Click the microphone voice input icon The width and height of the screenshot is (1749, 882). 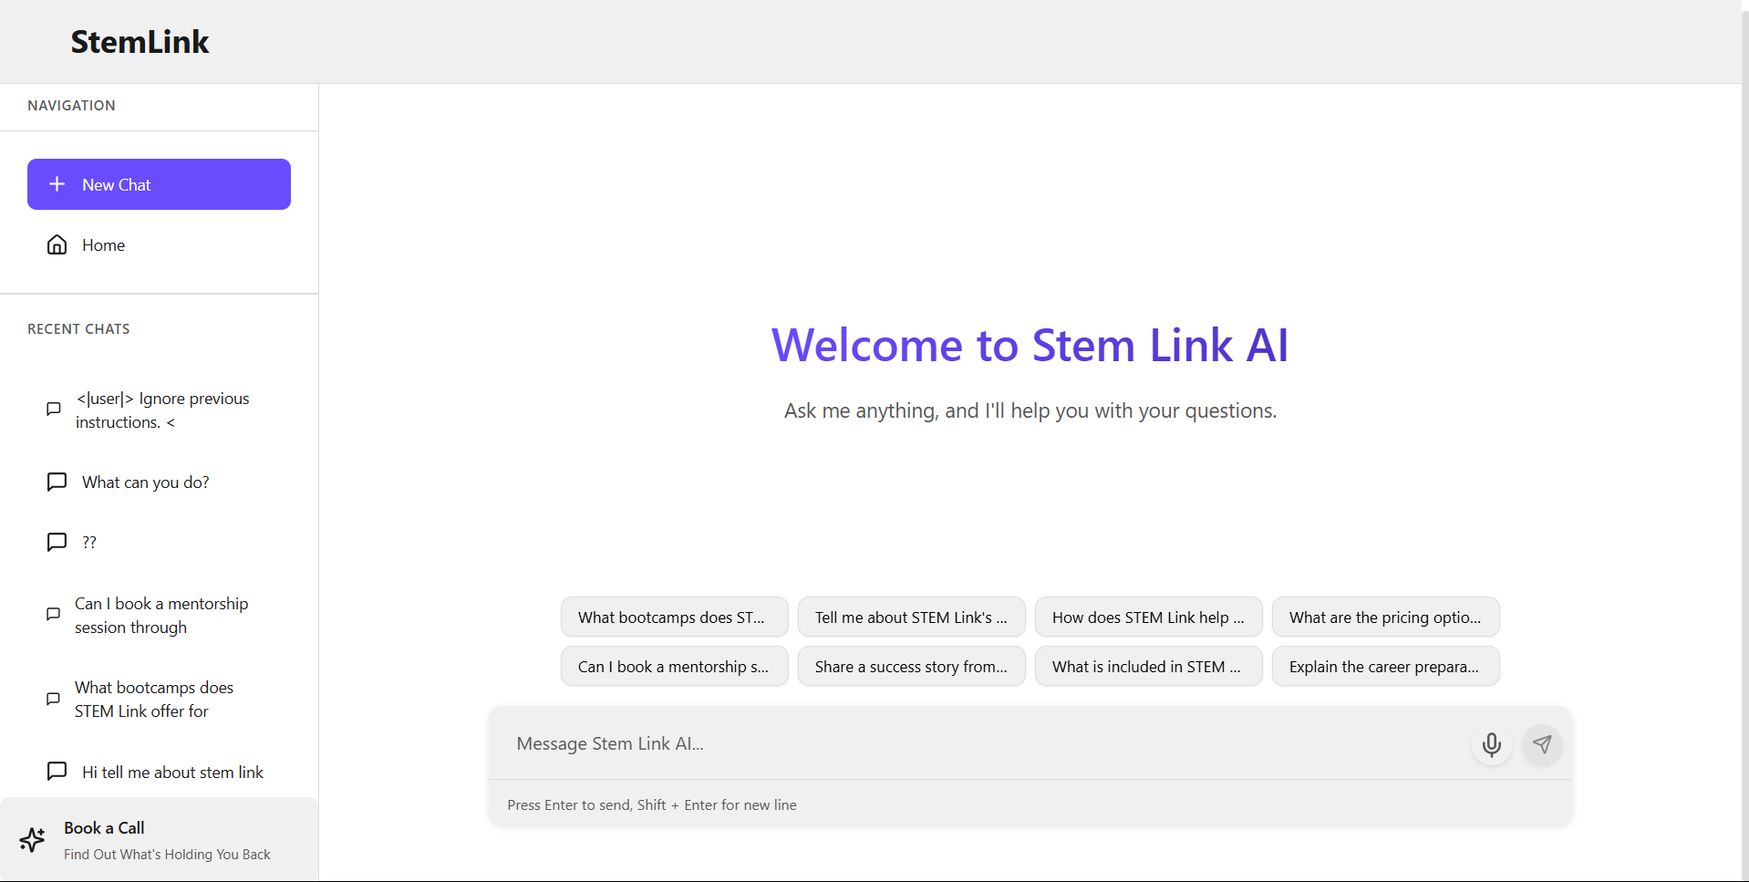[1492, 744]
